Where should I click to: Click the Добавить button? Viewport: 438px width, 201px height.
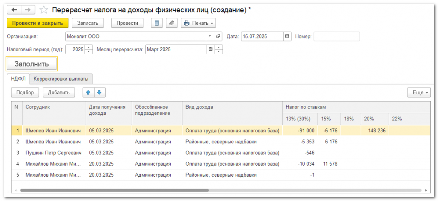[x=59, y=93]
